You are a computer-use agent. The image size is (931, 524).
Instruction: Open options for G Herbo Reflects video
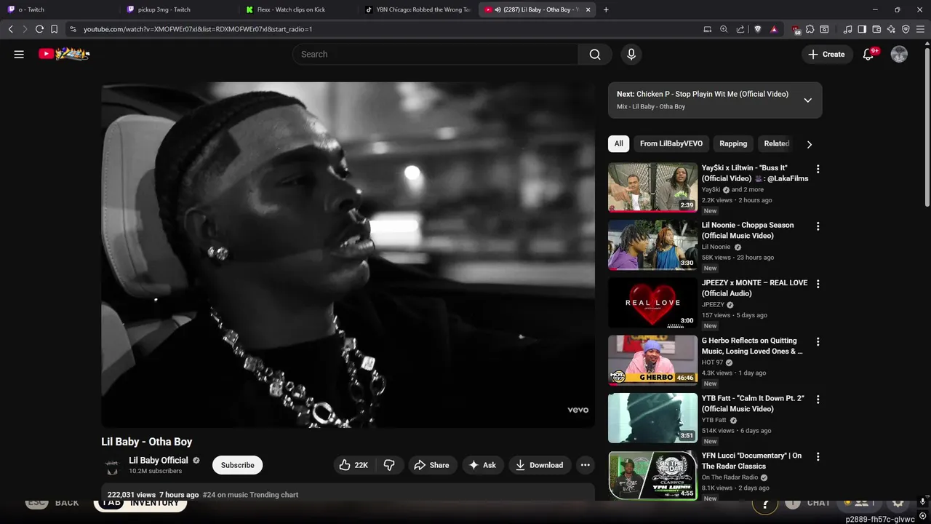pos(818,341)
